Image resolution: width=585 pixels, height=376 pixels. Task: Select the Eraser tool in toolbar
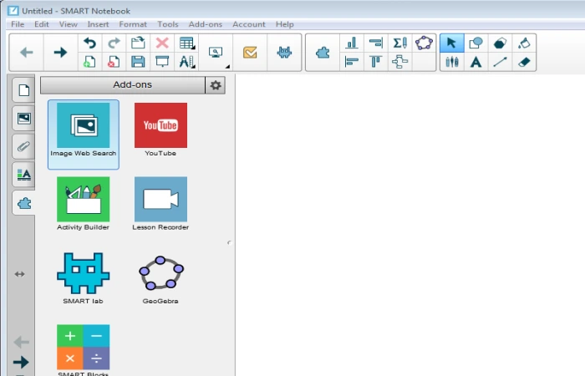[524, 62]
